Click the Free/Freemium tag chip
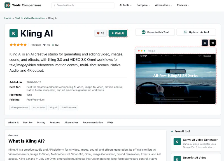 pyautogui.click(x=69, y=108)
